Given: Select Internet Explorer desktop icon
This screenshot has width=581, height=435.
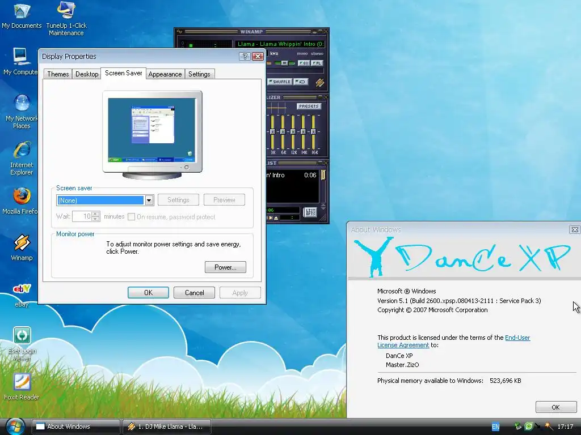Looking at the screenshot, I should coord(22,159).
